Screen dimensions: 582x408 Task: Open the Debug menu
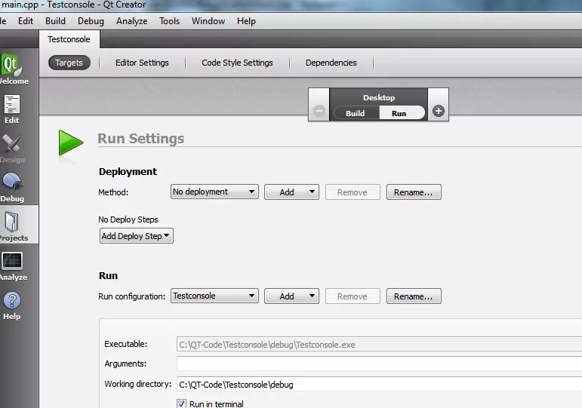click(x=91, y=21)
